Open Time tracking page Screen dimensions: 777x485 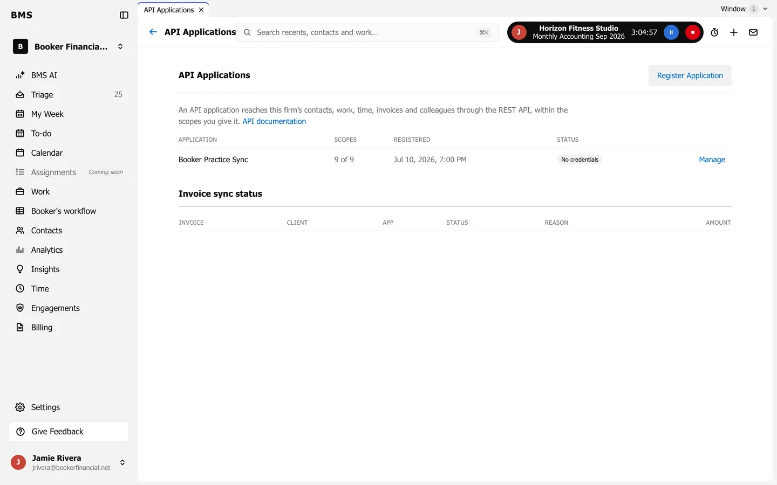point(69,289)
